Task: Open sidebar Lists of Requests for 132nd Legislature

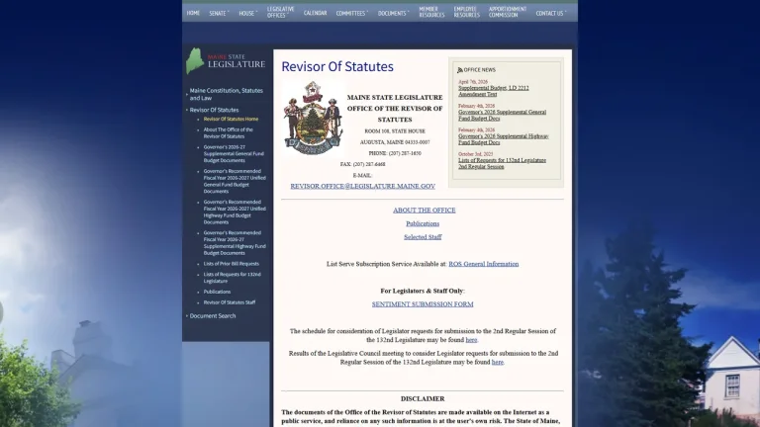Action: point(233,278)
